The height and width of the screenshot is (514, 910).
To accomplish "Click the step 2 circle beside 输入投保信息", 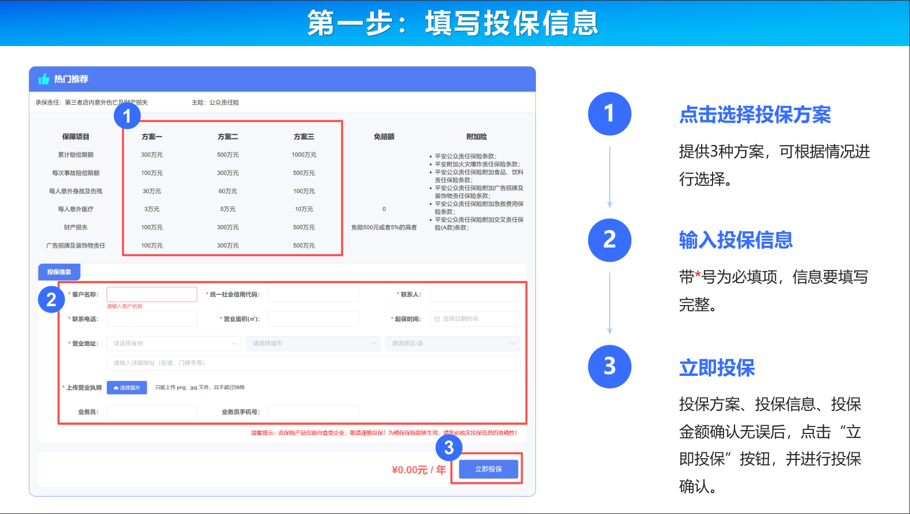I will 609,240.
